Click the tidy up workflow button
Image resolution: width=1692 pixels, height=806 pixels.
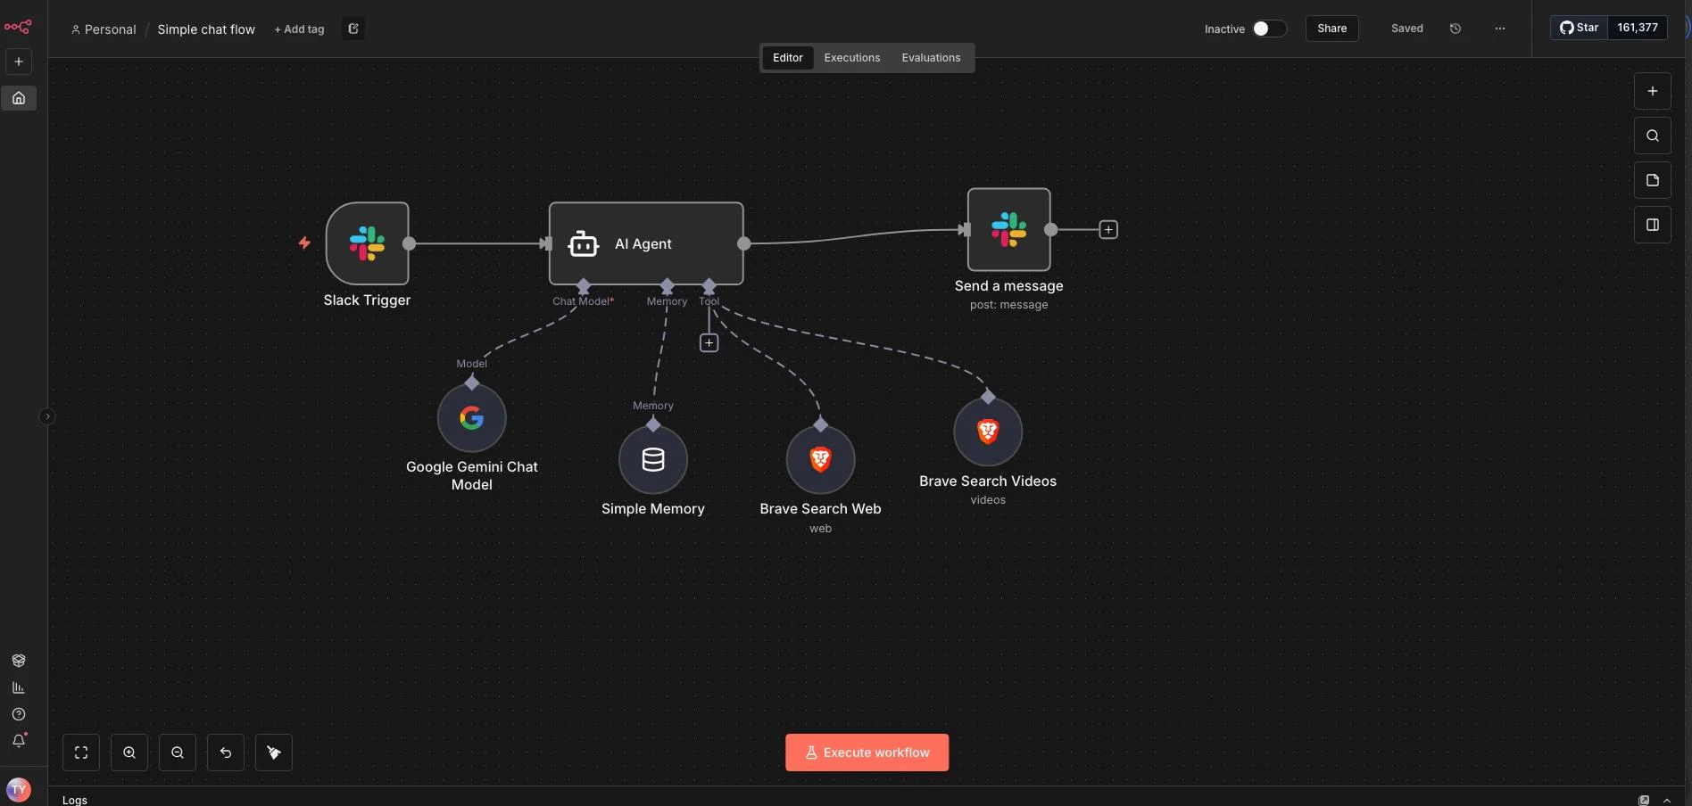click(x=274, y=753)
